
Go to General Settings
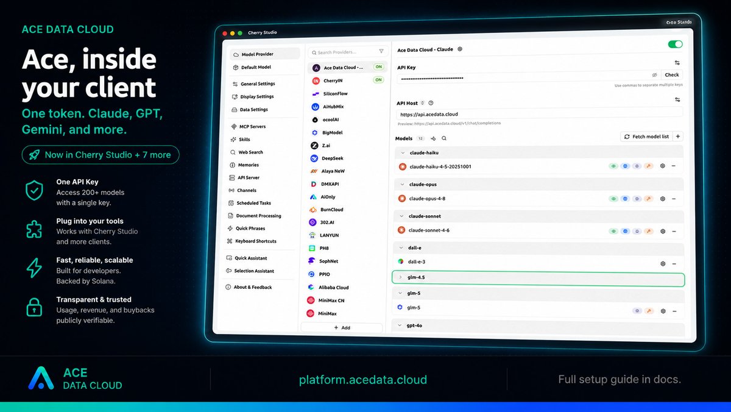coord(265,83)
